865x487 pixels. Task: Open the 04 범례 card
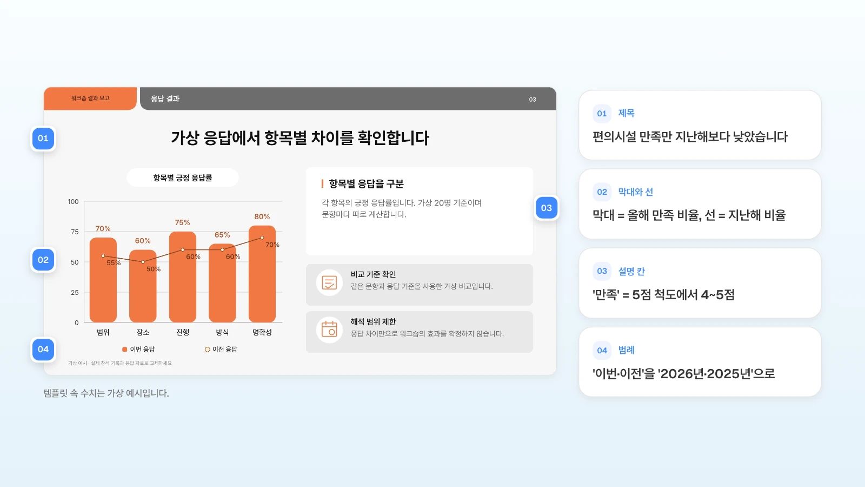(x=700, y=362)
